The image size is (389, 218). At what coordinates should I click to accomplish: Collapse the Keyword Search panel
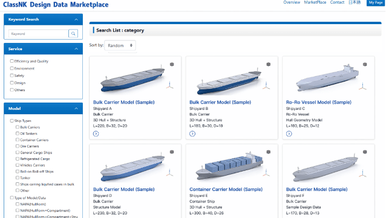pos(76,19)
